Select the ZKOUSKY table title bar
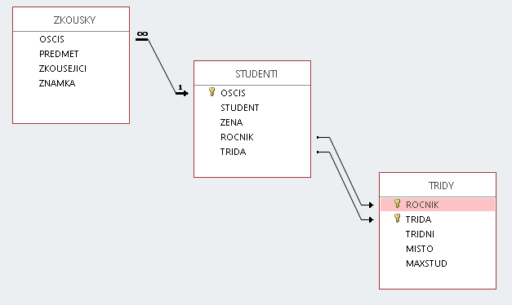This screenshot has height=305, width=512. (x=71, y=20)
